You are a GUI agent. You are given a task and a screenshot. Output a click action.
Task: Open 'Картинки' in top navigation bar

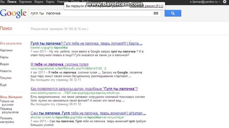coord(25,2)
